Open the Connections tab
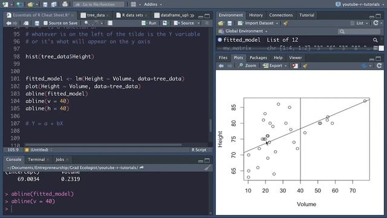Screen dimensions: 387x218 [281, 15]
